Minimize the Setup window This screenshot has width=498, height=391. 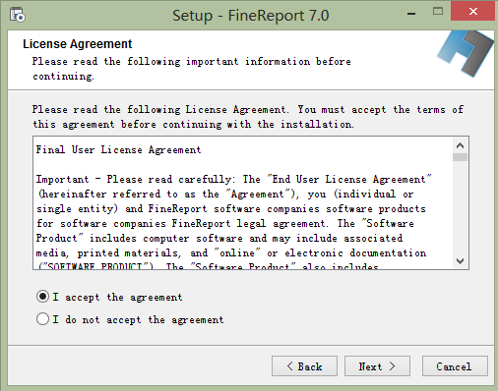411,13
